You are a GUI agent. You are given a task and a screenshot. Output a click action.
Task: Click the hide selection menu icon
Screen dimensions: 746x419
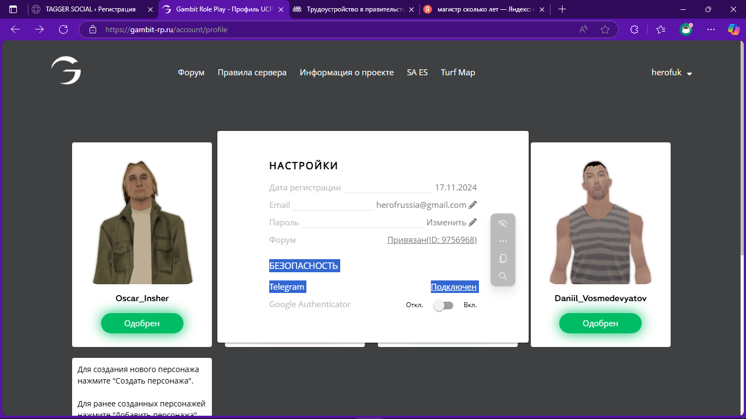click(x=503, y=224)
